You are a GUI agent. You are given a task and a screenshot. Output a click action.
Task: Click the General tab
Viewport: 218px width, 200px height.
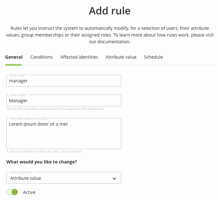coord(14,57)
